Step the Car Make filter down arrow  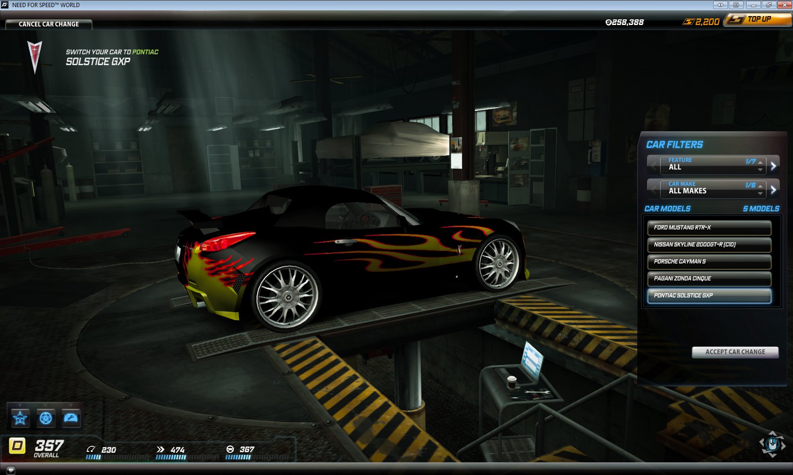click(760, 193)
